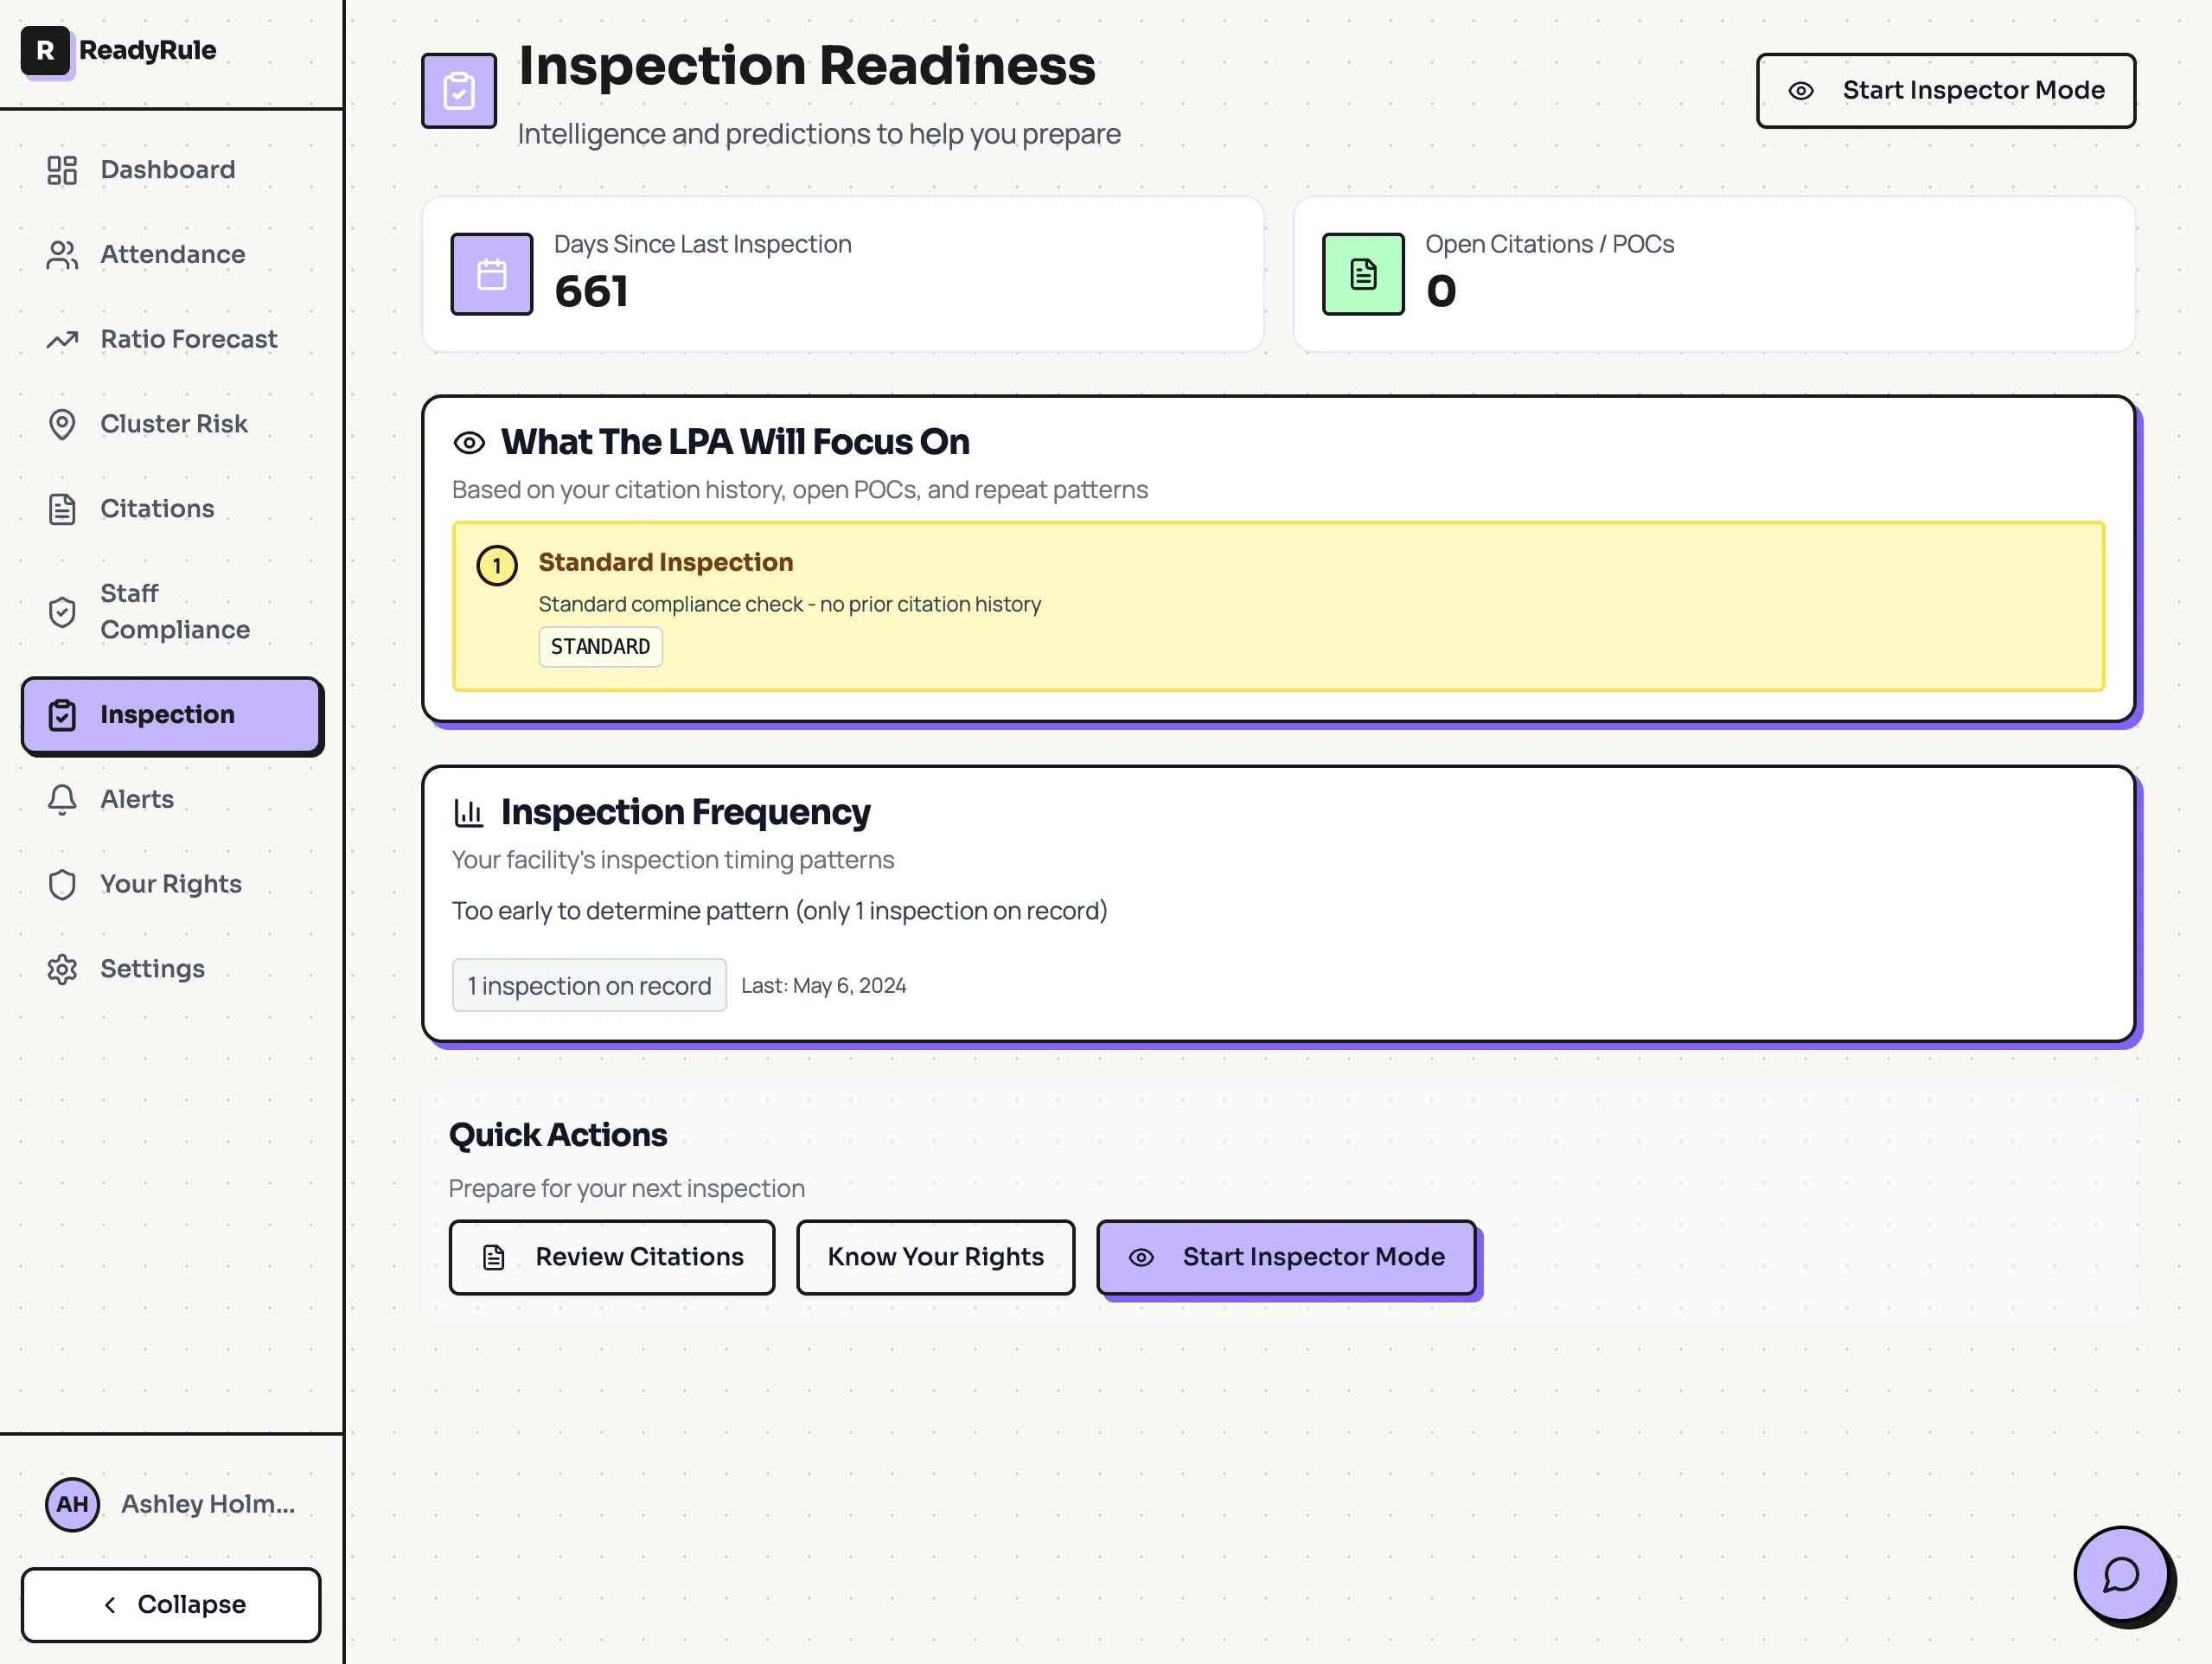Click the eye icon beside What The LPA Will Focus On
The width and height of the screenshot is (2212, 1664).
(x=470, y=441)
